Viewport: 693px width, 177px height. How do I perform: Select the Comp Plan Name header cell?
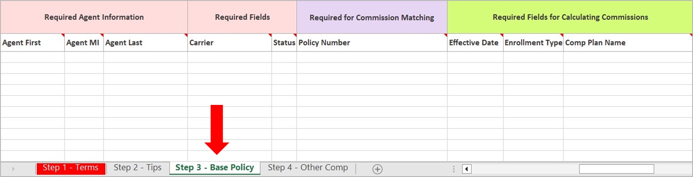[x=627, y=43]
